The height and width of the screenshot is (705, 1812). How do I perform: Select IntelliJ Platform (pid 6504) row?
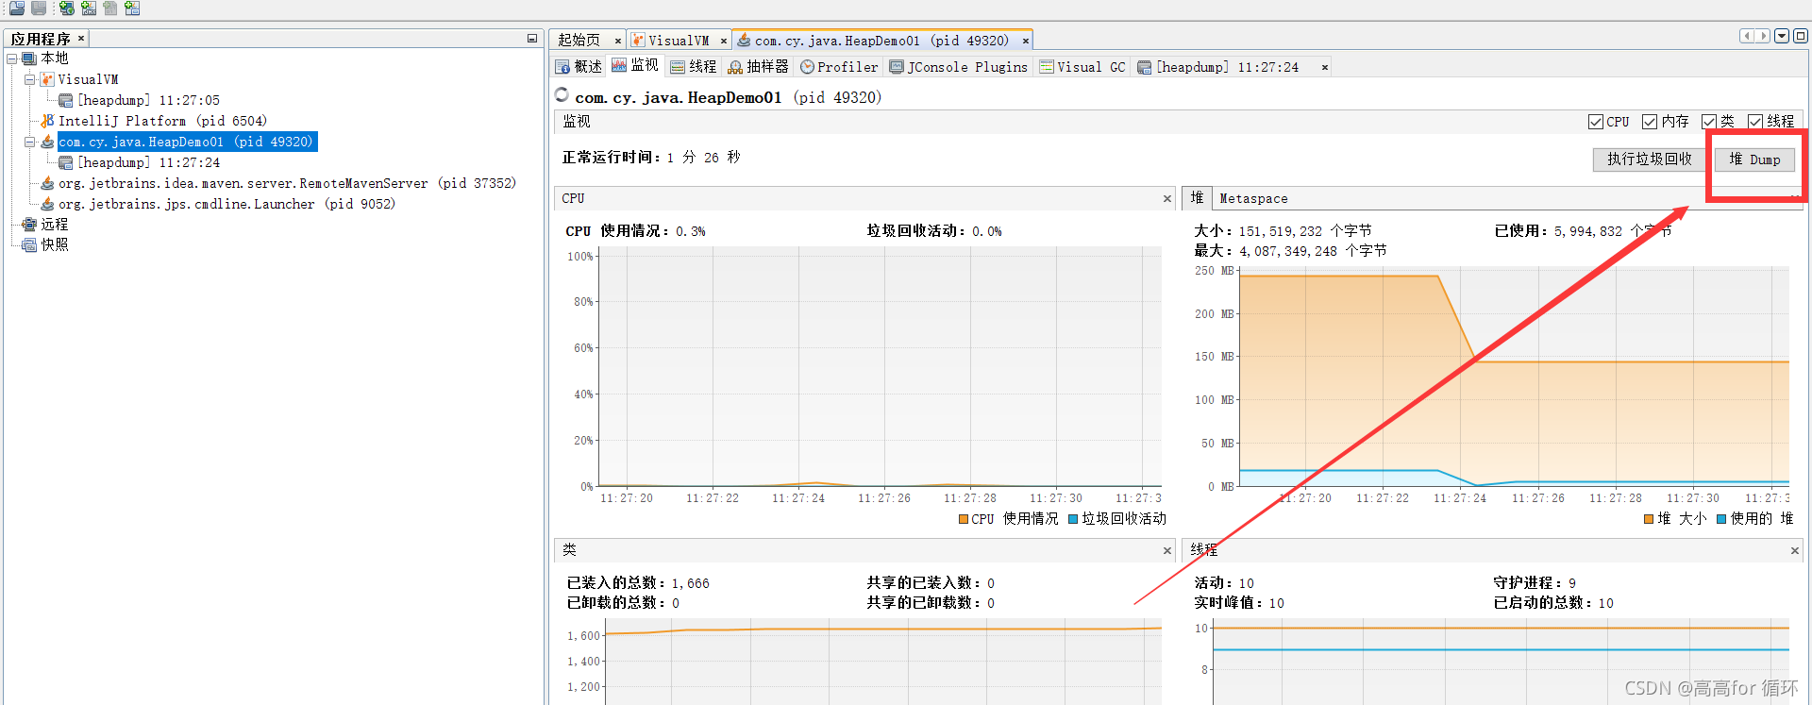[x=162, y=121]
